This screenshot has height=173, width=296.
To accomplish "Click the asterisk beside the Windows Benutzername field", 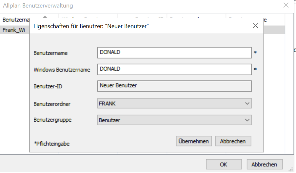I will [x=255, y=69].
